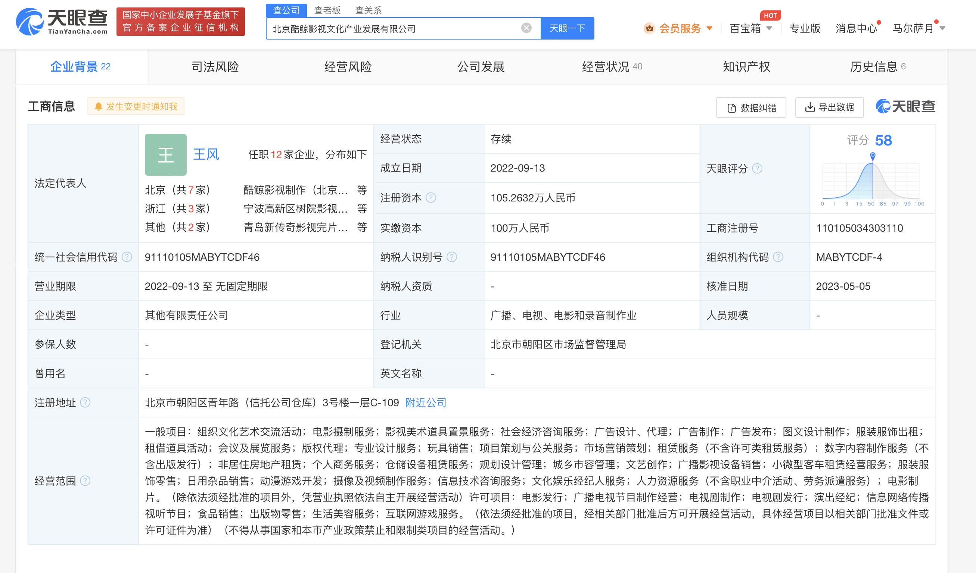Click the help icon beside 注册资本
The height and width of the screenshot is (573, 976).
coord(431,198)
